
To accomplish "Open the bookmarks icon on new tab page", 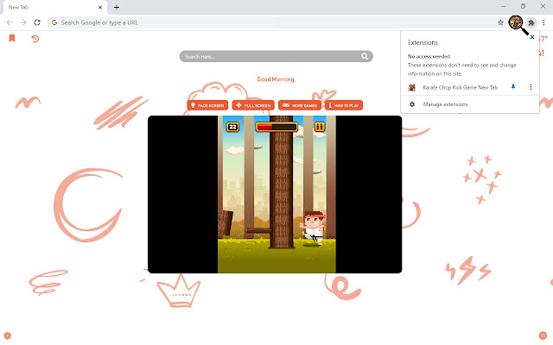I will coord(12,38).
